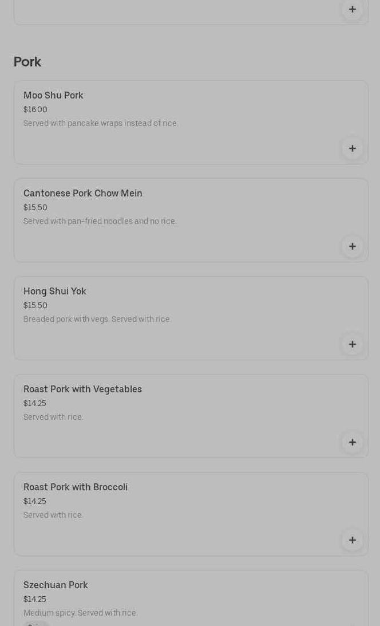Click 'Breaded pork with vegs' description text

[97, 319]
